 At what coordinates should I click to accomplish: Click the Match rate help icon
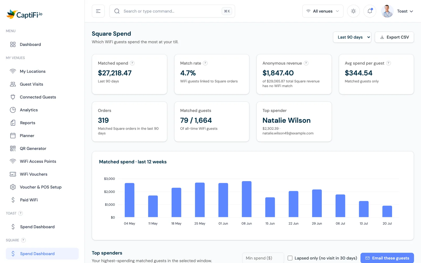(205, 63)
